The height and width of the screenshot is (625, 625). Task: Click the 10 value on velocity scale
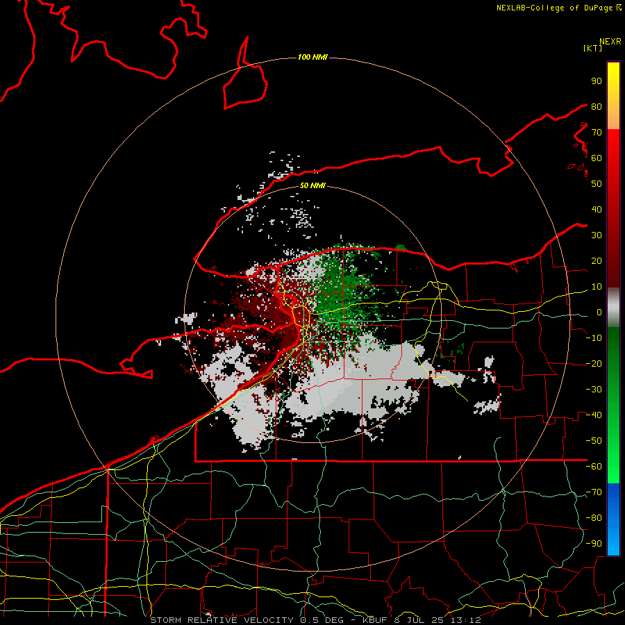coord(597,287)
